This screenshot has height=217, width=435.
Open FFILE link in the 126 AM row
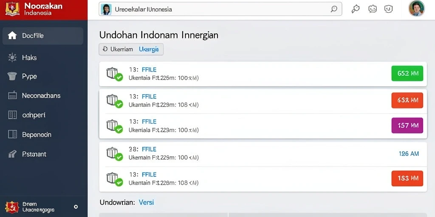(x=149, y=149)
